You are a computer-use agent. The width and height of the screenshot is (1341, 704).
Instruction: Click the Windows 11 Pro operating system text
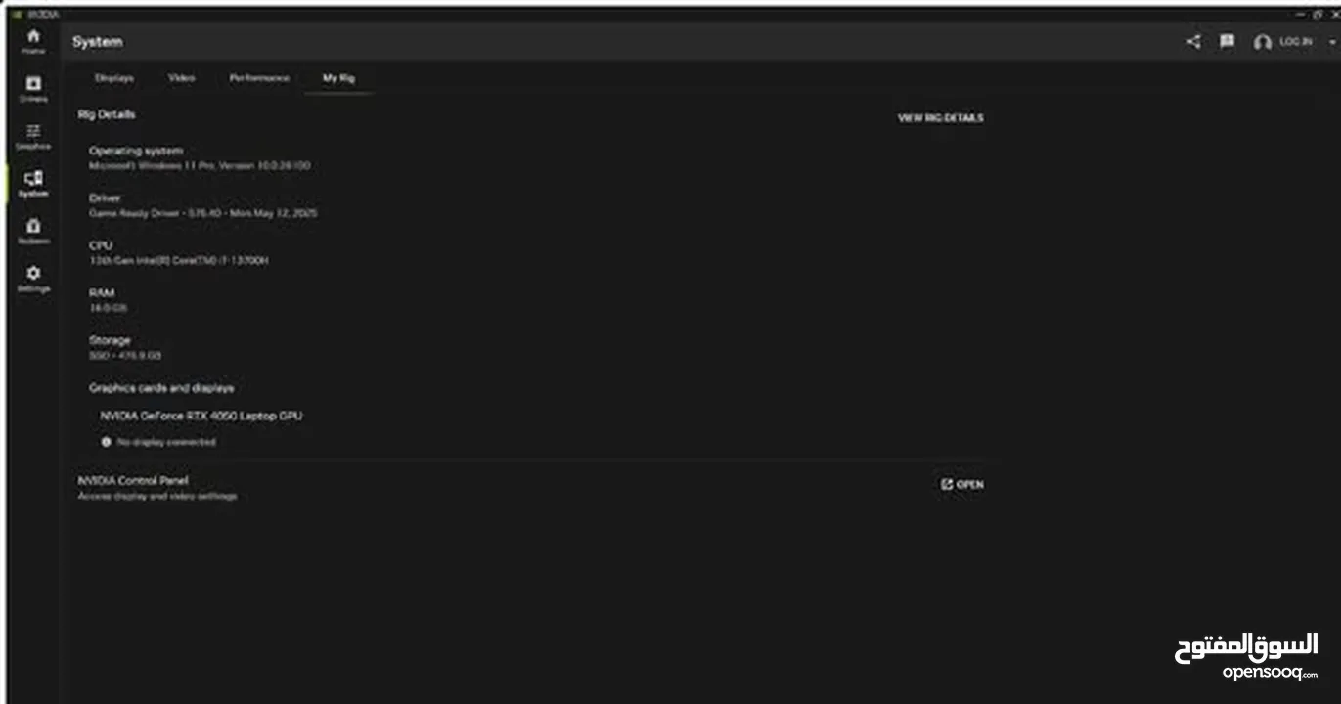(x=200, y=166)
